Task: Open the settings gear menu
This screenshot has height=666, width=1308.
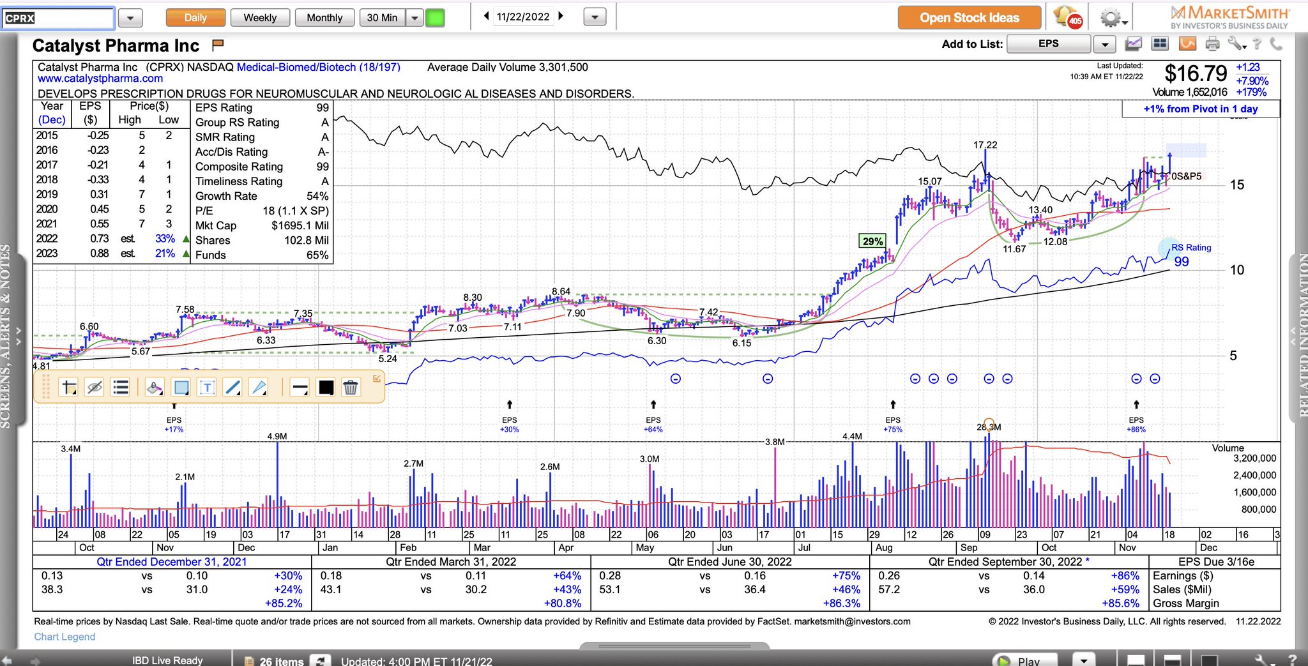Action: (x=1113, y=18)
